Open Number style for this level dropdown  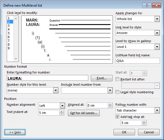point(56,90)
